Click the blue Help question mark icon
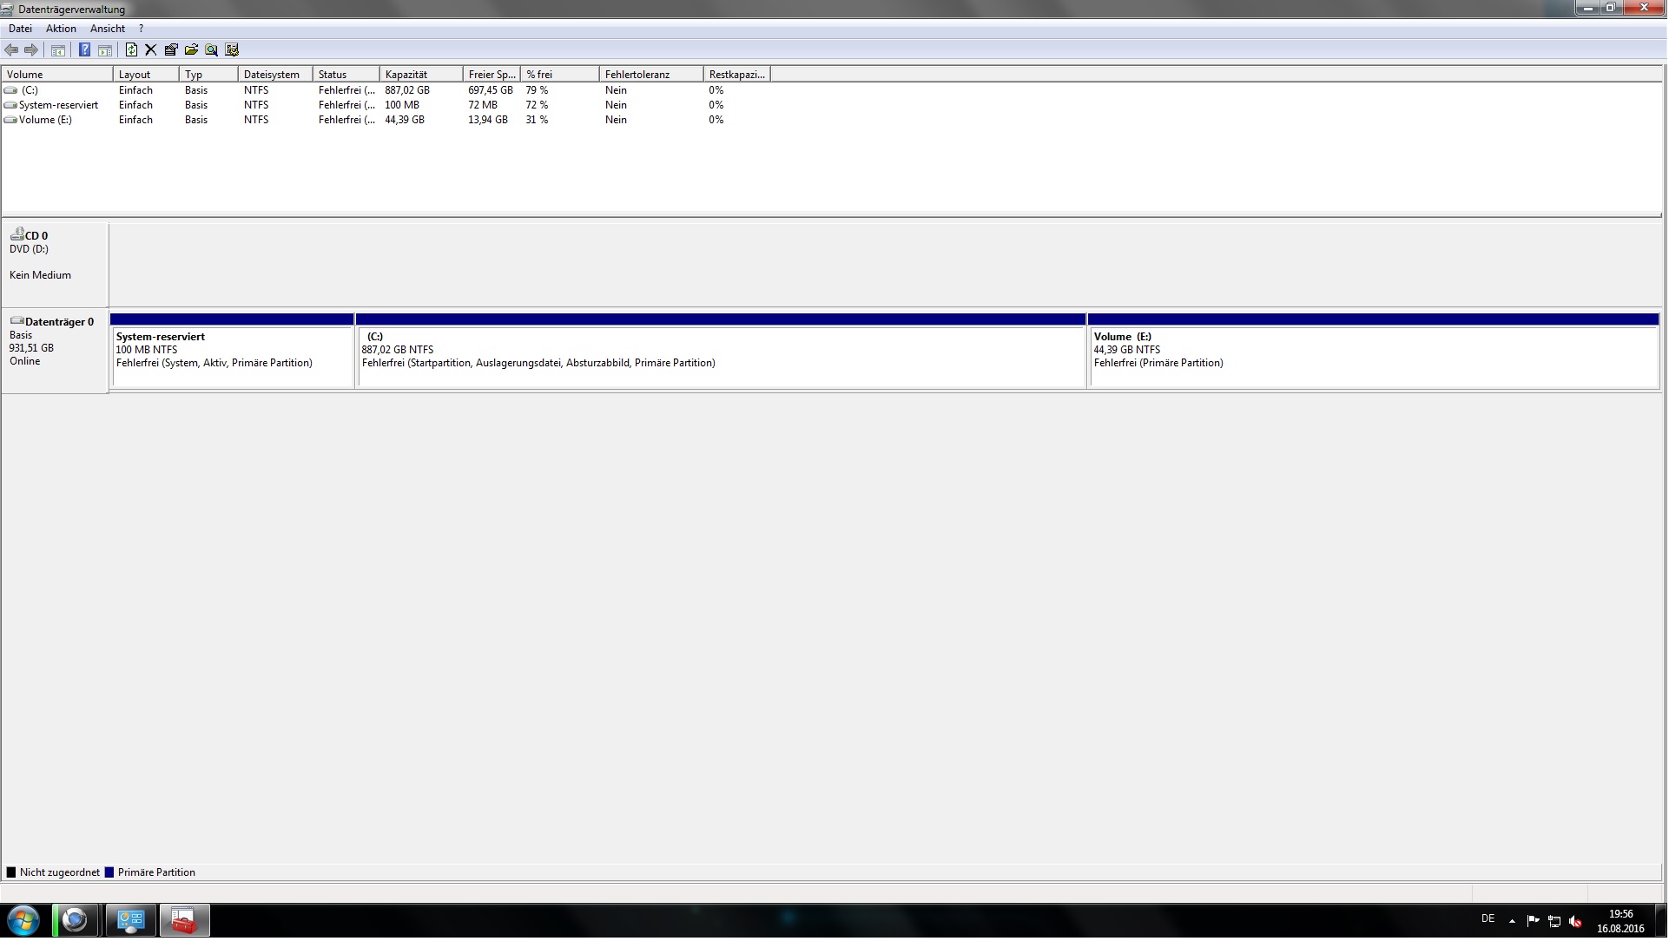This screenshot has height=941, width=1669. (x=84, y=50)
